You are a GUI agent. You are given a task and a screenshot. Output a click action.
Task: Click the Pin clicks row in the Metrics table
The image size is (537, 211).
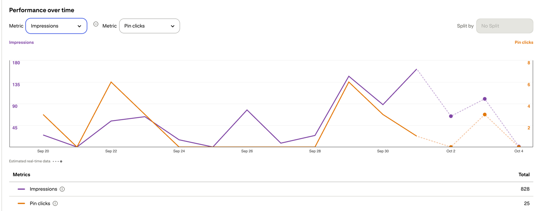(x=271, y=204)
